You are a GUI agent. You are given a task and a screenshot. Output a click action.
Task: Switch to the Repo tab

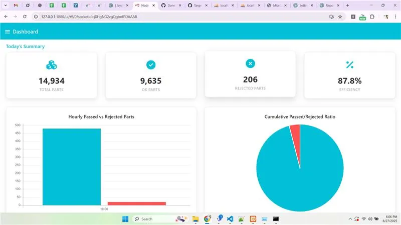tap(330, 5)
